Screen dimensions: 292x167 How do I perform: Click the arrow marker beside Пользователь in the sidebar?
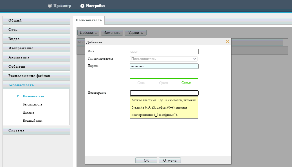pos(18,96)
